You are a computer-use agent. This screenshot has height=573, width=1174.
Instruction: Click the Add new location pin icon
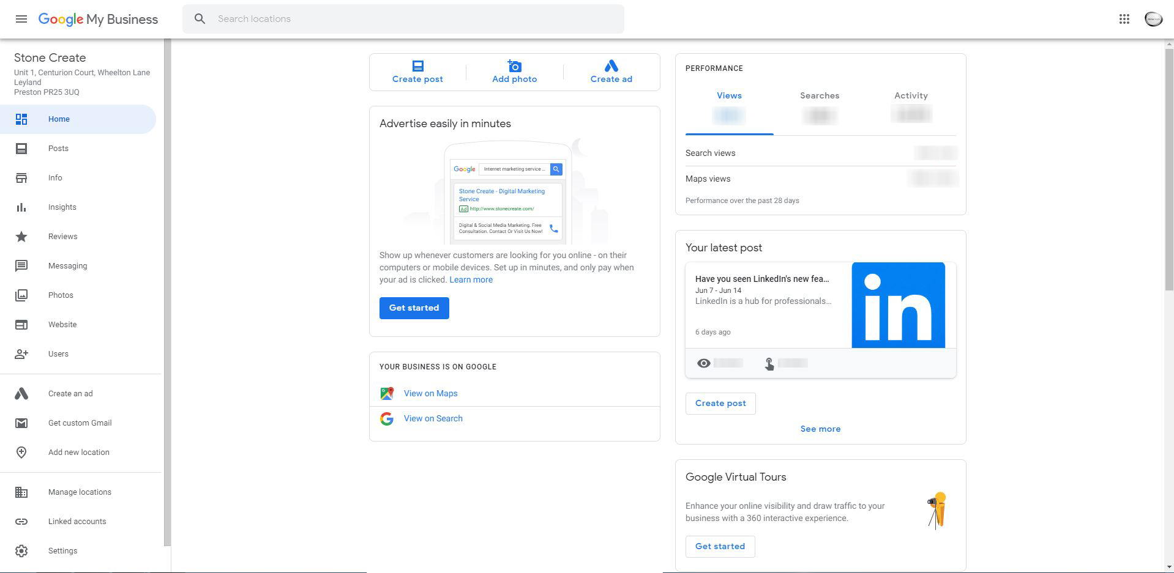point(21,453)
